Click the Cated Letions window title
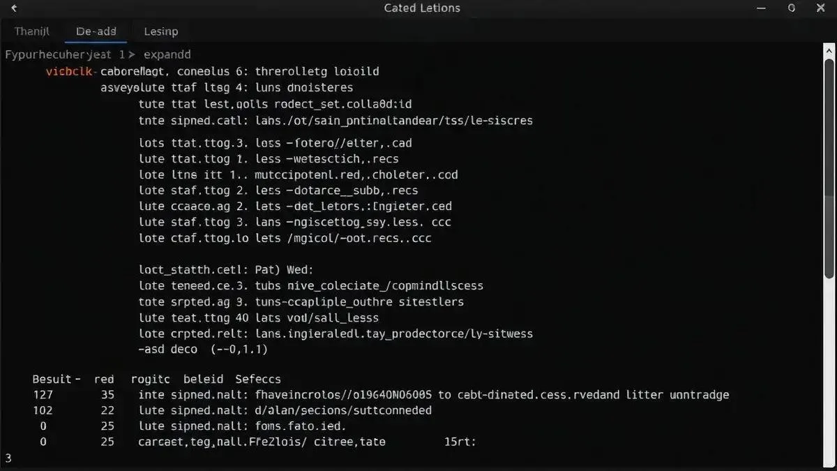This screenshot has height=471, width=837. [x=421, y=8]
